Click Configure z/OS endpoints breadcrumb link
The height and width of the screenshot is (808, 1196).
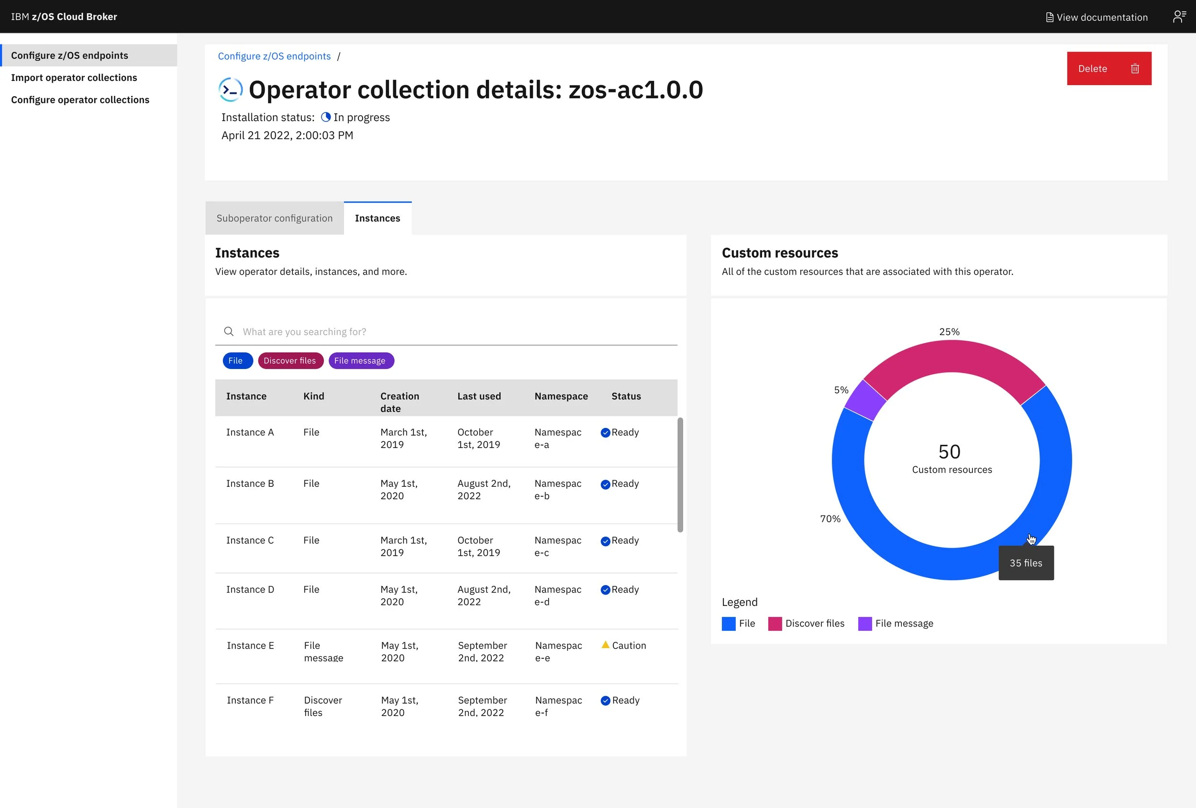274,56
